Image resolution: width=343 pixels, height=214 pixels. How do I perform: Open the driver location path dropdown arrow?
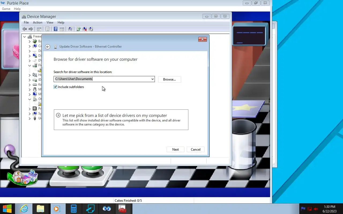coord(152,79)
